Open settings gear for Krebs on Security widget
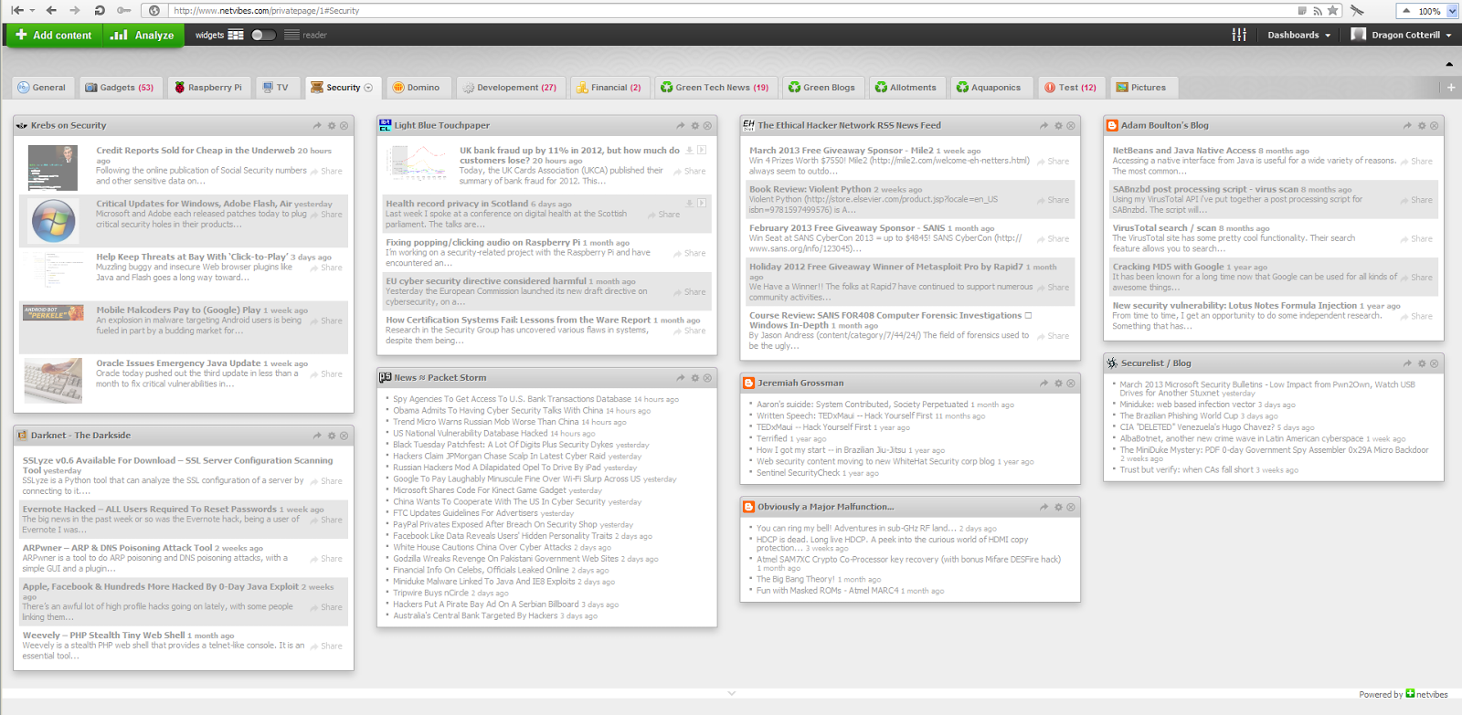The width and height of the screenshot is (1462, 715). [332, 126]
